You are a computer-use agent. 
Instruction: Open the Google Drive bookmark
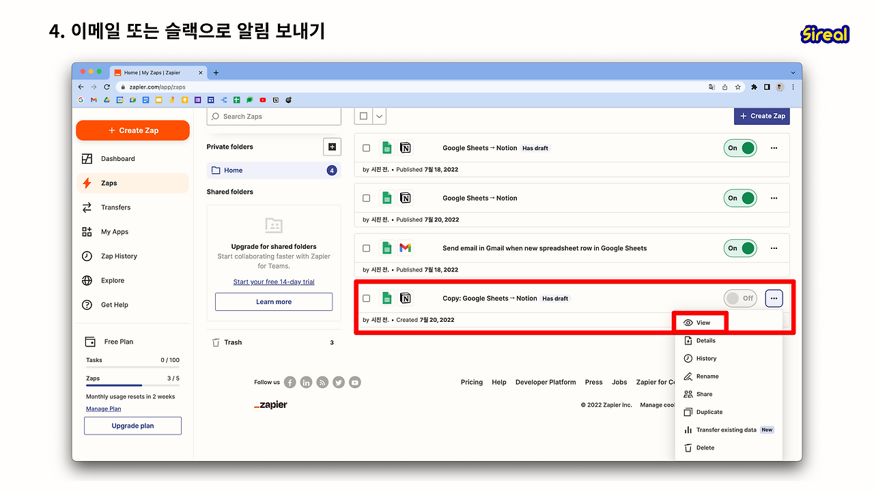tap(107, 100)
